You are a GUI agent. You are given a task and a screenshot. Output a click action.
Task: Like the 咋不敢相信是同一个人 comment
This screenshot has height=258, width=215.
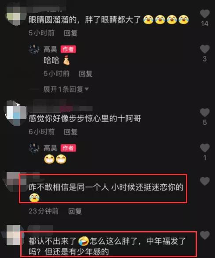click(204, 181)
